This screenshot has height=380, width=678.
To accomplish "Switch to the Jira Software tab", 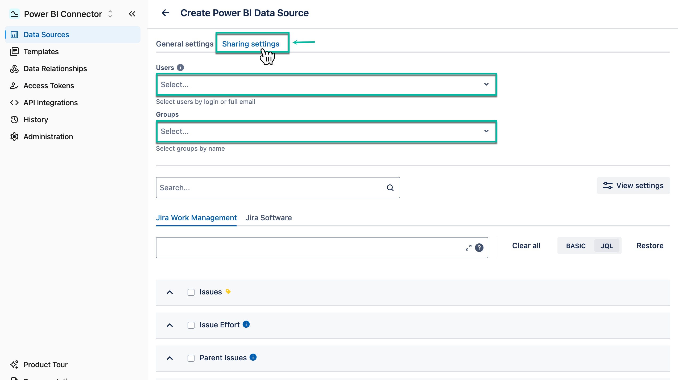I will [x=268, y=217].
